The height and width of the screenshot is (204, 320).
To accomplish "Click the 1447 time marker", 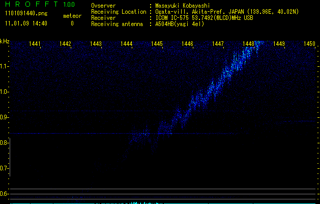I will [x=218, y=43].
